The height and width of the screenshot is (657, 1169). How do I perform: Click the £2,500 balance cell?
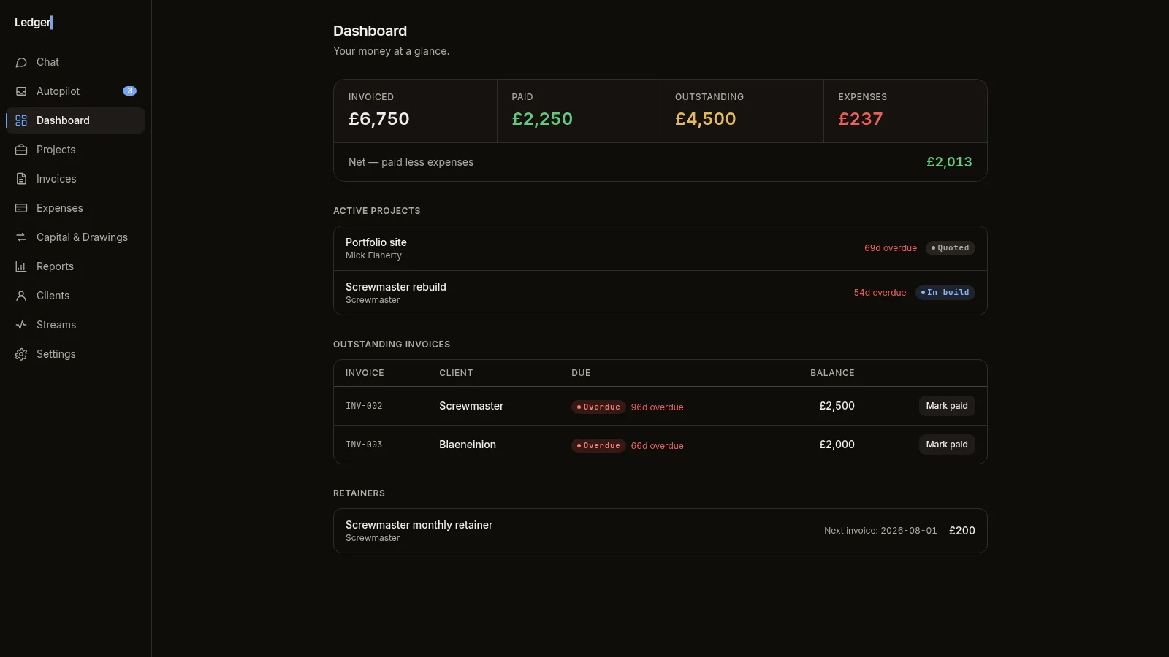837,406
